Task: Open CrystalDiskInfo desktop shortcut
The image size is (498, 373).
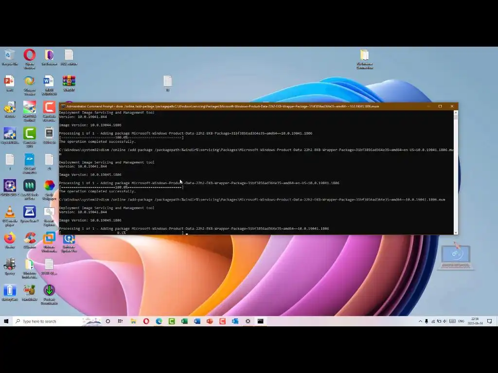Action: click(10, 136)
